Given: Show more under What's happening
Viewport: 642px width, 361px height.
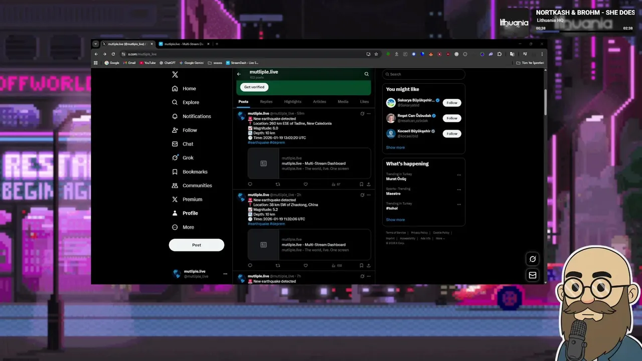Looking at the screenshot, I should 395,220.
